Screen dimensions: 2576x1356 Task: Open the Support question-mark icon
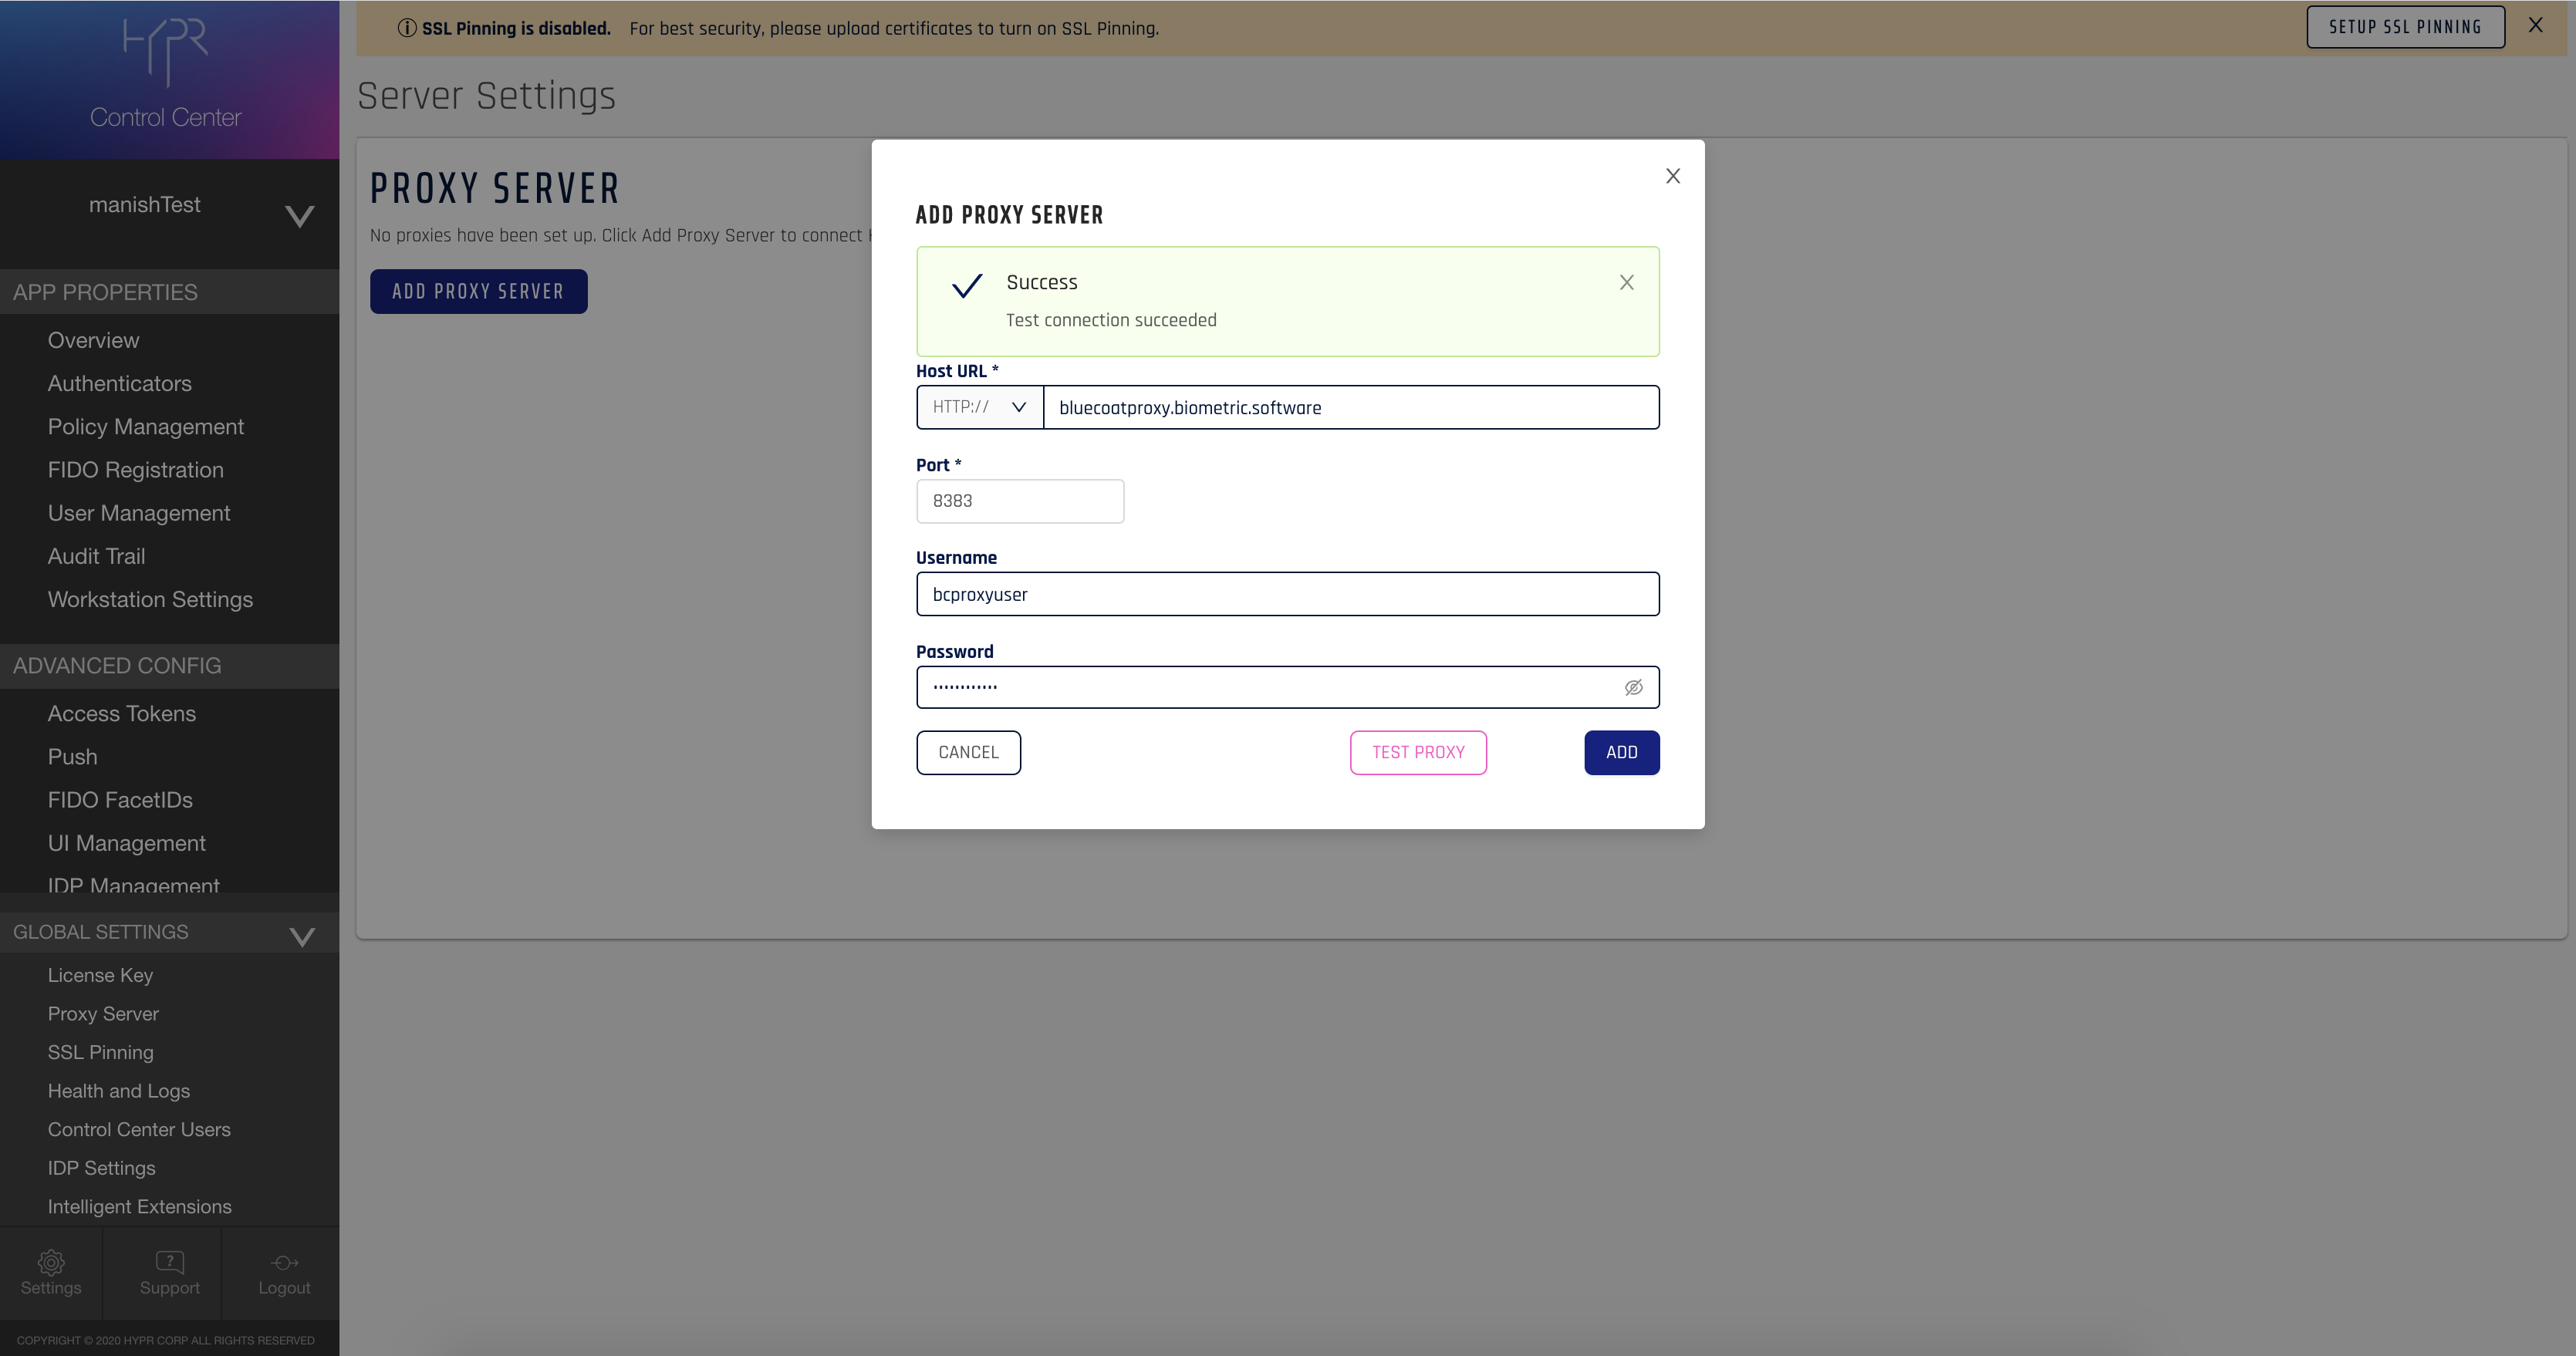[x=170, y=1262]
